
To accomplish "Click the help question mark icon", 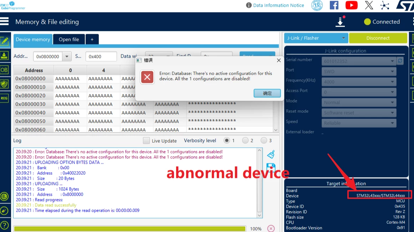I will [4, 225].
